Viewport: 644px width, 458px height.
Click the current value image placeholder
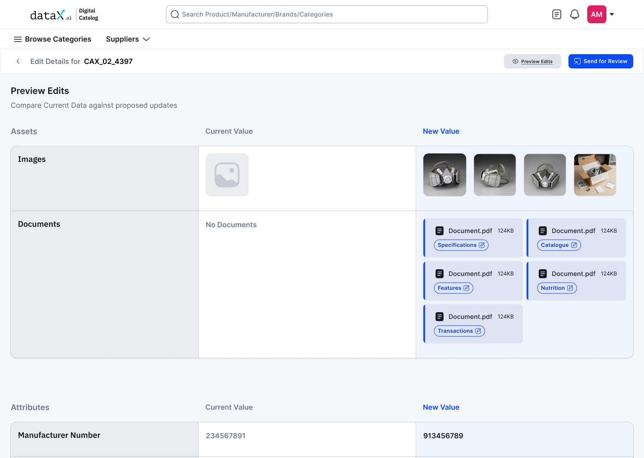227,175
